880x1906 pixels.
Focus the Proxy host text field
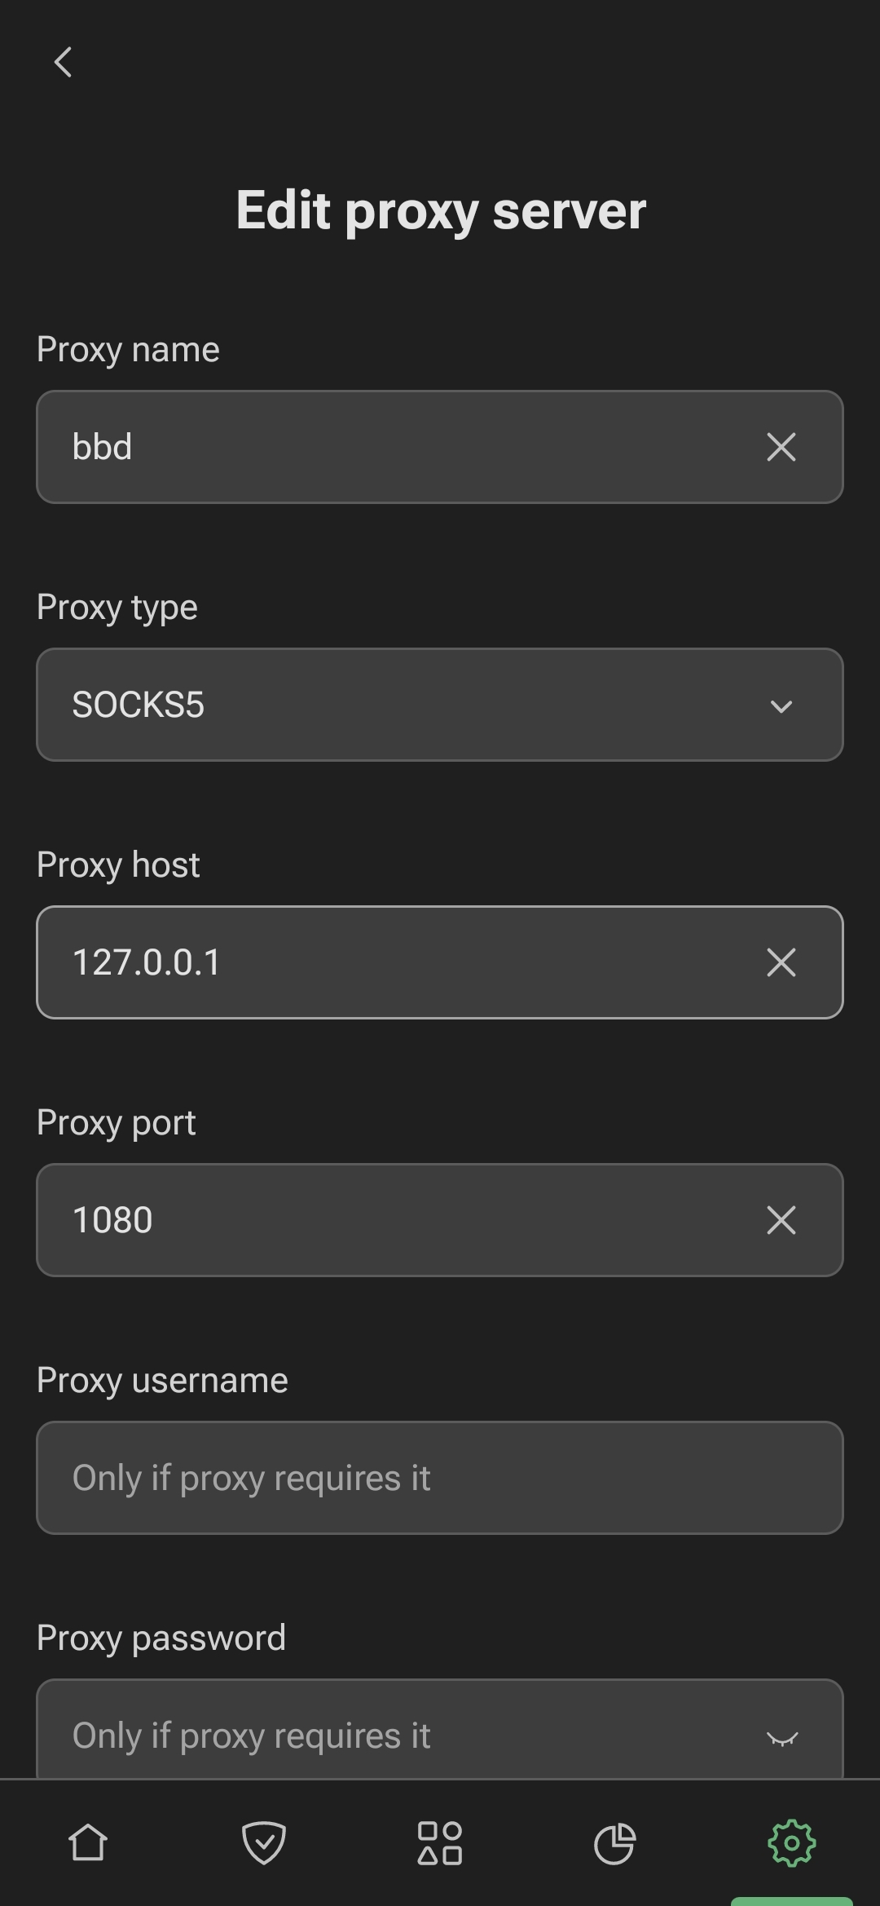pos(391,962)
